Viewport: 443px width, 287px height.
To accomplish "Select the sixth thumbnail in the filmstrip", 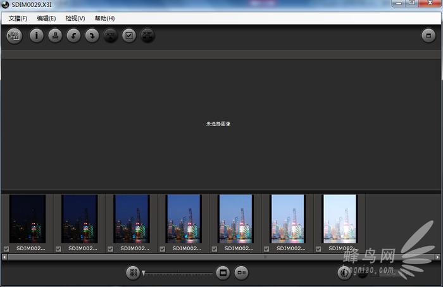I will [287, 219].
